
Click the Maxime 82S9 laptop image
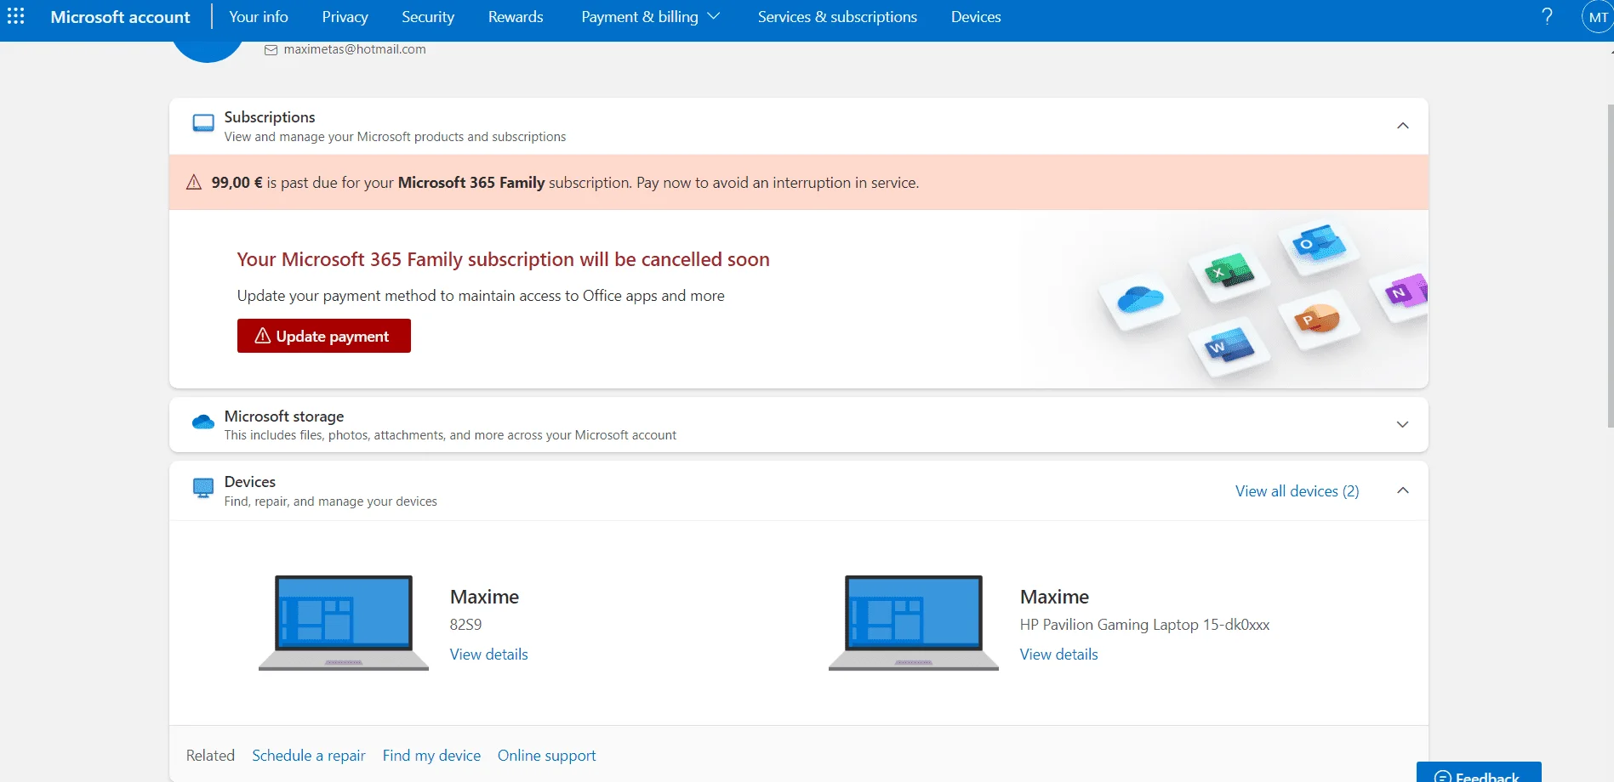tap(344, 623)
